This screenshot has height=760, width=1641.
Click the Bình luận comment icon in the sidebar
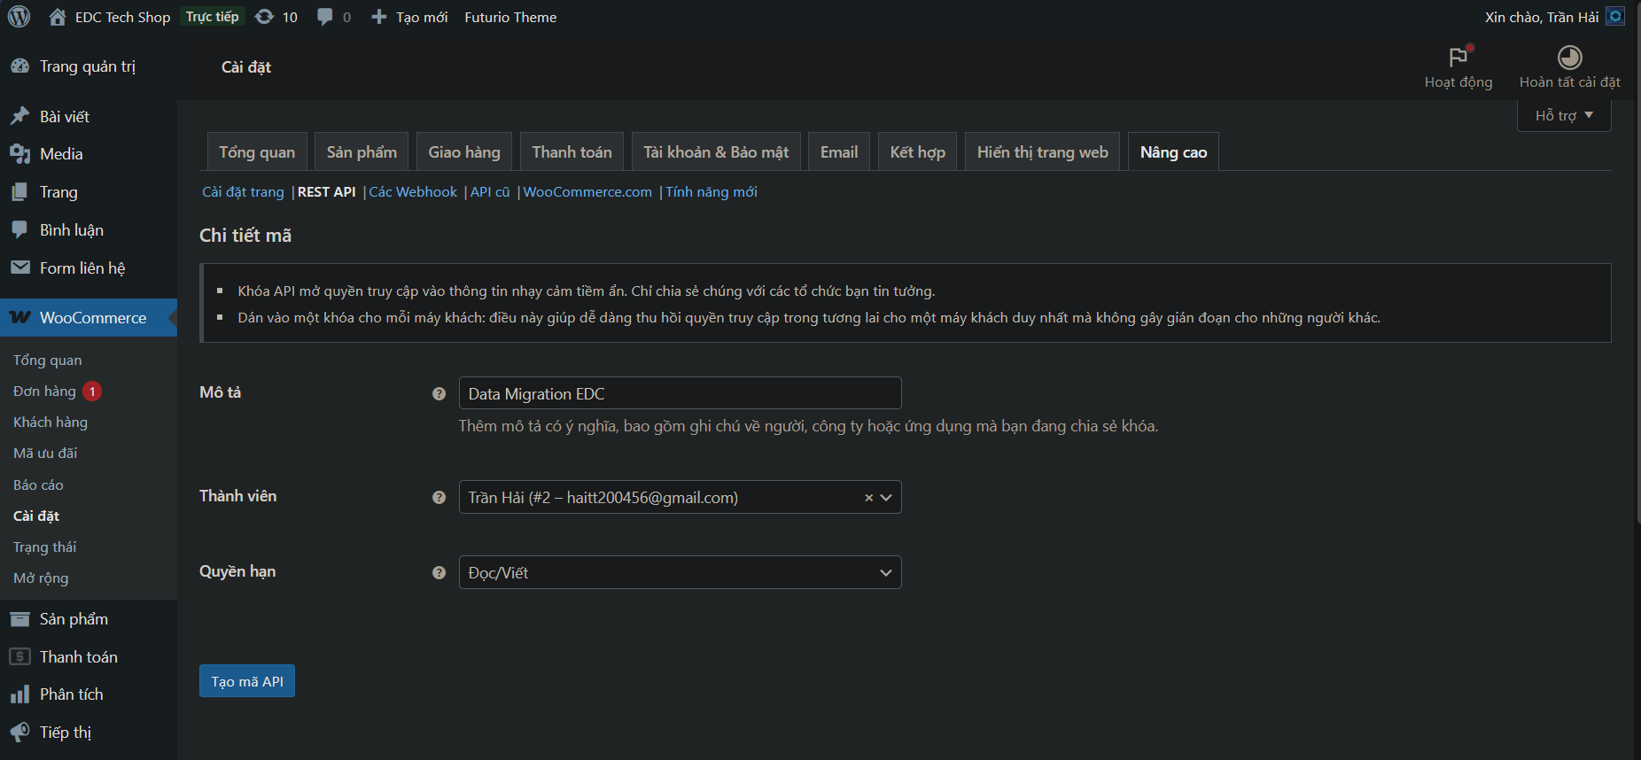19,229
